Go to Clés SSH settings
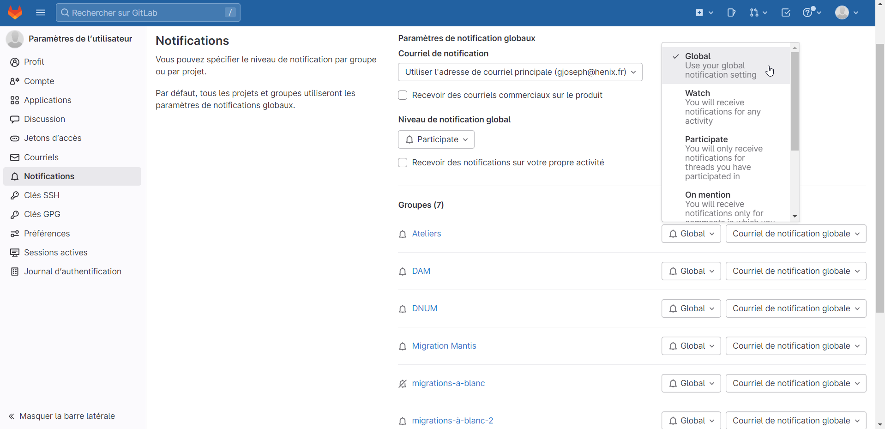 click(x=42, y=195)
